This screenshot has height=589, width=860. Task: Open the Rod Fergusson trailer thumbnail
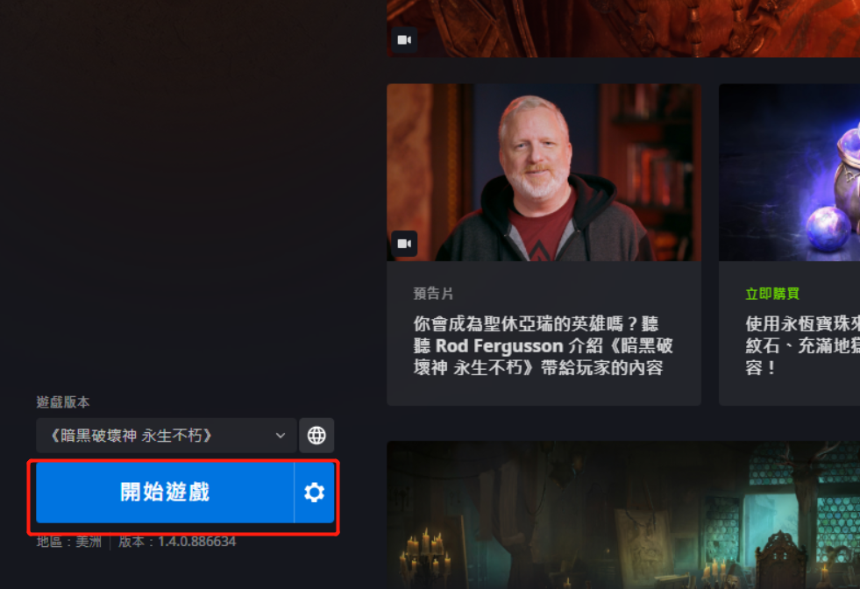[x=544, y=172]
